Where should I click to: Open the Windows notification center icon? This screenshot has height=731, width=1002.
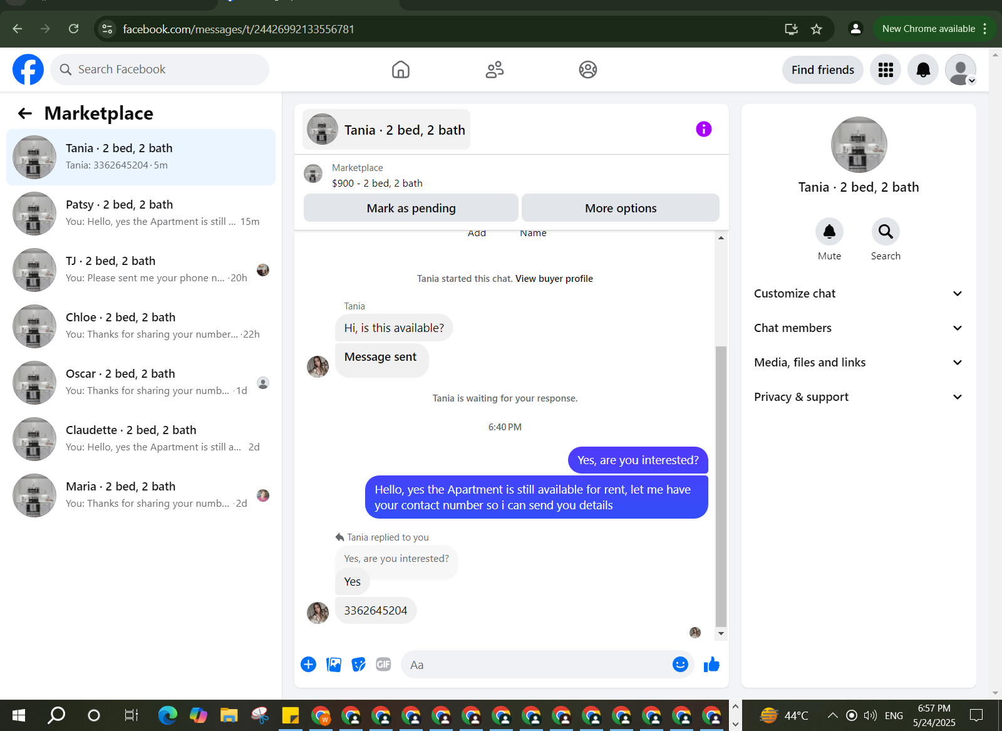976,715
